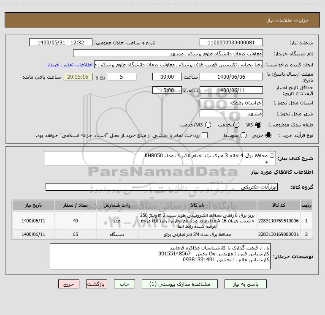325x315 pixels.
Task: Click the unit دستگاه cell
Action: 117,234
